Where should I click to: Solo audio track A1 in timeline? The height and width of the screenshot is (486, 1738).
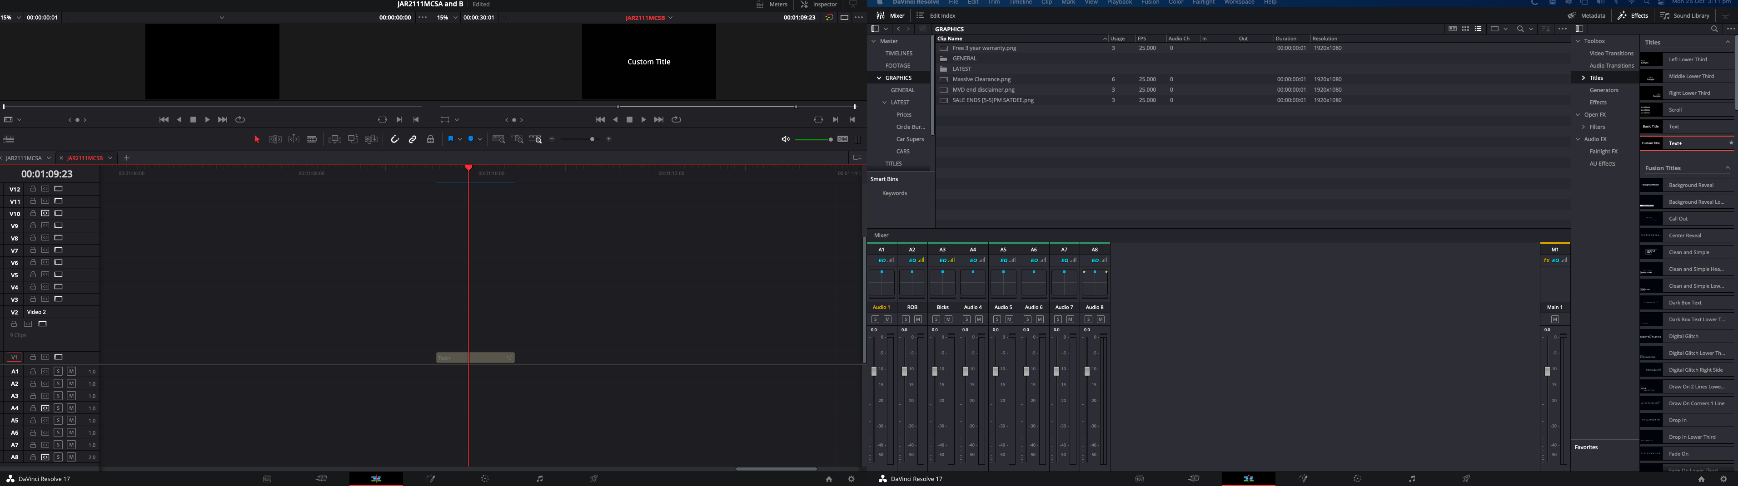click(58, 371)
